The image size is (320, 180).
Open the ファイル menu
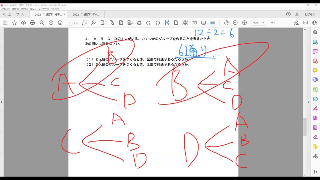pos(5,9)
